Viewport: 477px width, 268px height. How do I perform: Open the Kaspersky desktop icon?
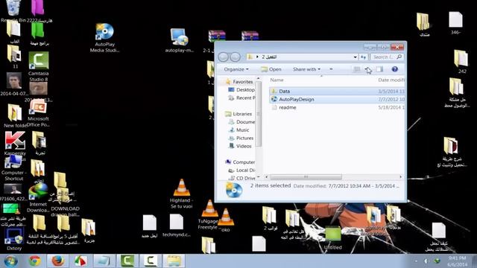(x=15, y=143)
